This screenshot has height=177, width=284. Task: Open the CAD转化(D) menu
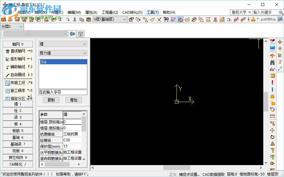[132, 12]
